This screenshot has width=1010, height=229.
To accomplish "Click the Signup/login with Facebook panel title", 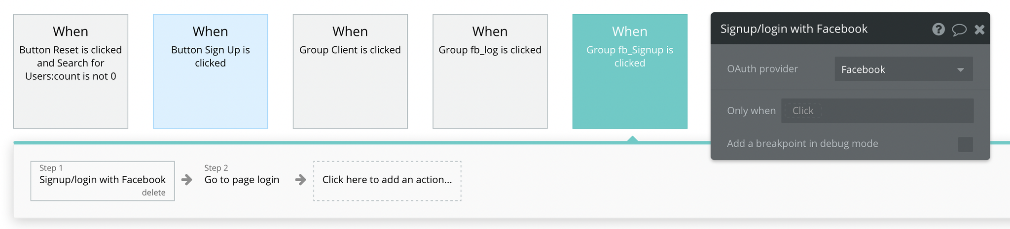I will point(794,29).
